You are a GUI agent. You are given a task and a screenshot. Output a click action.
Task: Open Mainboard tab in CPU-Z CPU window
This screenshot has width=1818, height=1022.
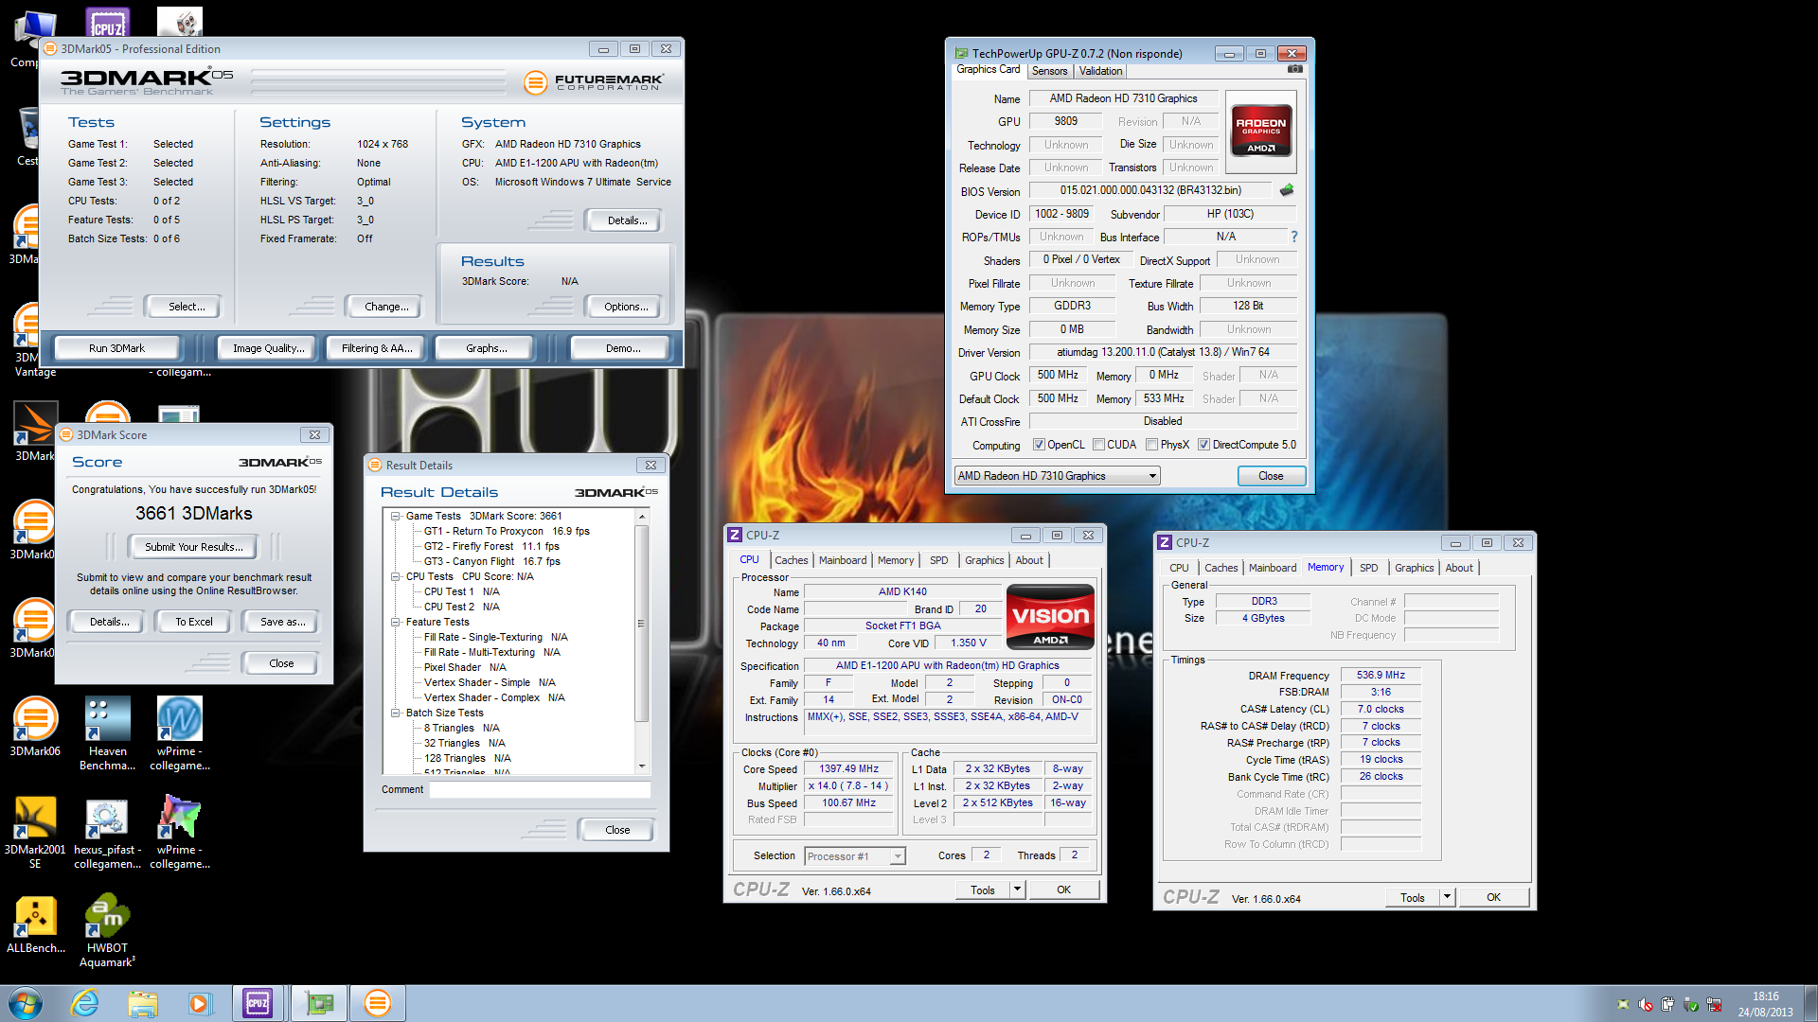click(x=843, y=560)
